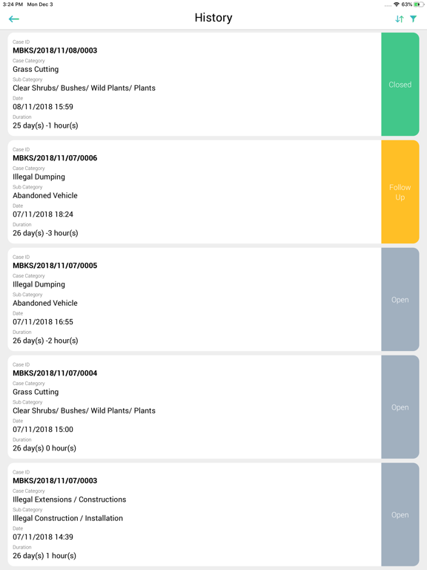This screenshot has width=427, height=570.
Task: Tap the Wi-Fi status icon
Action: 397,4
